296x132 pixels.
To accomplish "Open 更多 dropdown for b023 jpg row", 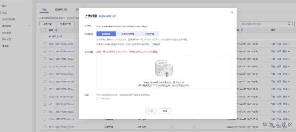I will click(286, 74).
